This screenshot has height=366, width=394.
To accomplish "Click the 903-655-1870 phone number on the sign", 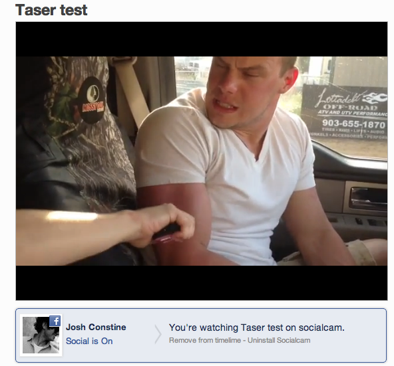I will [353, 124].
